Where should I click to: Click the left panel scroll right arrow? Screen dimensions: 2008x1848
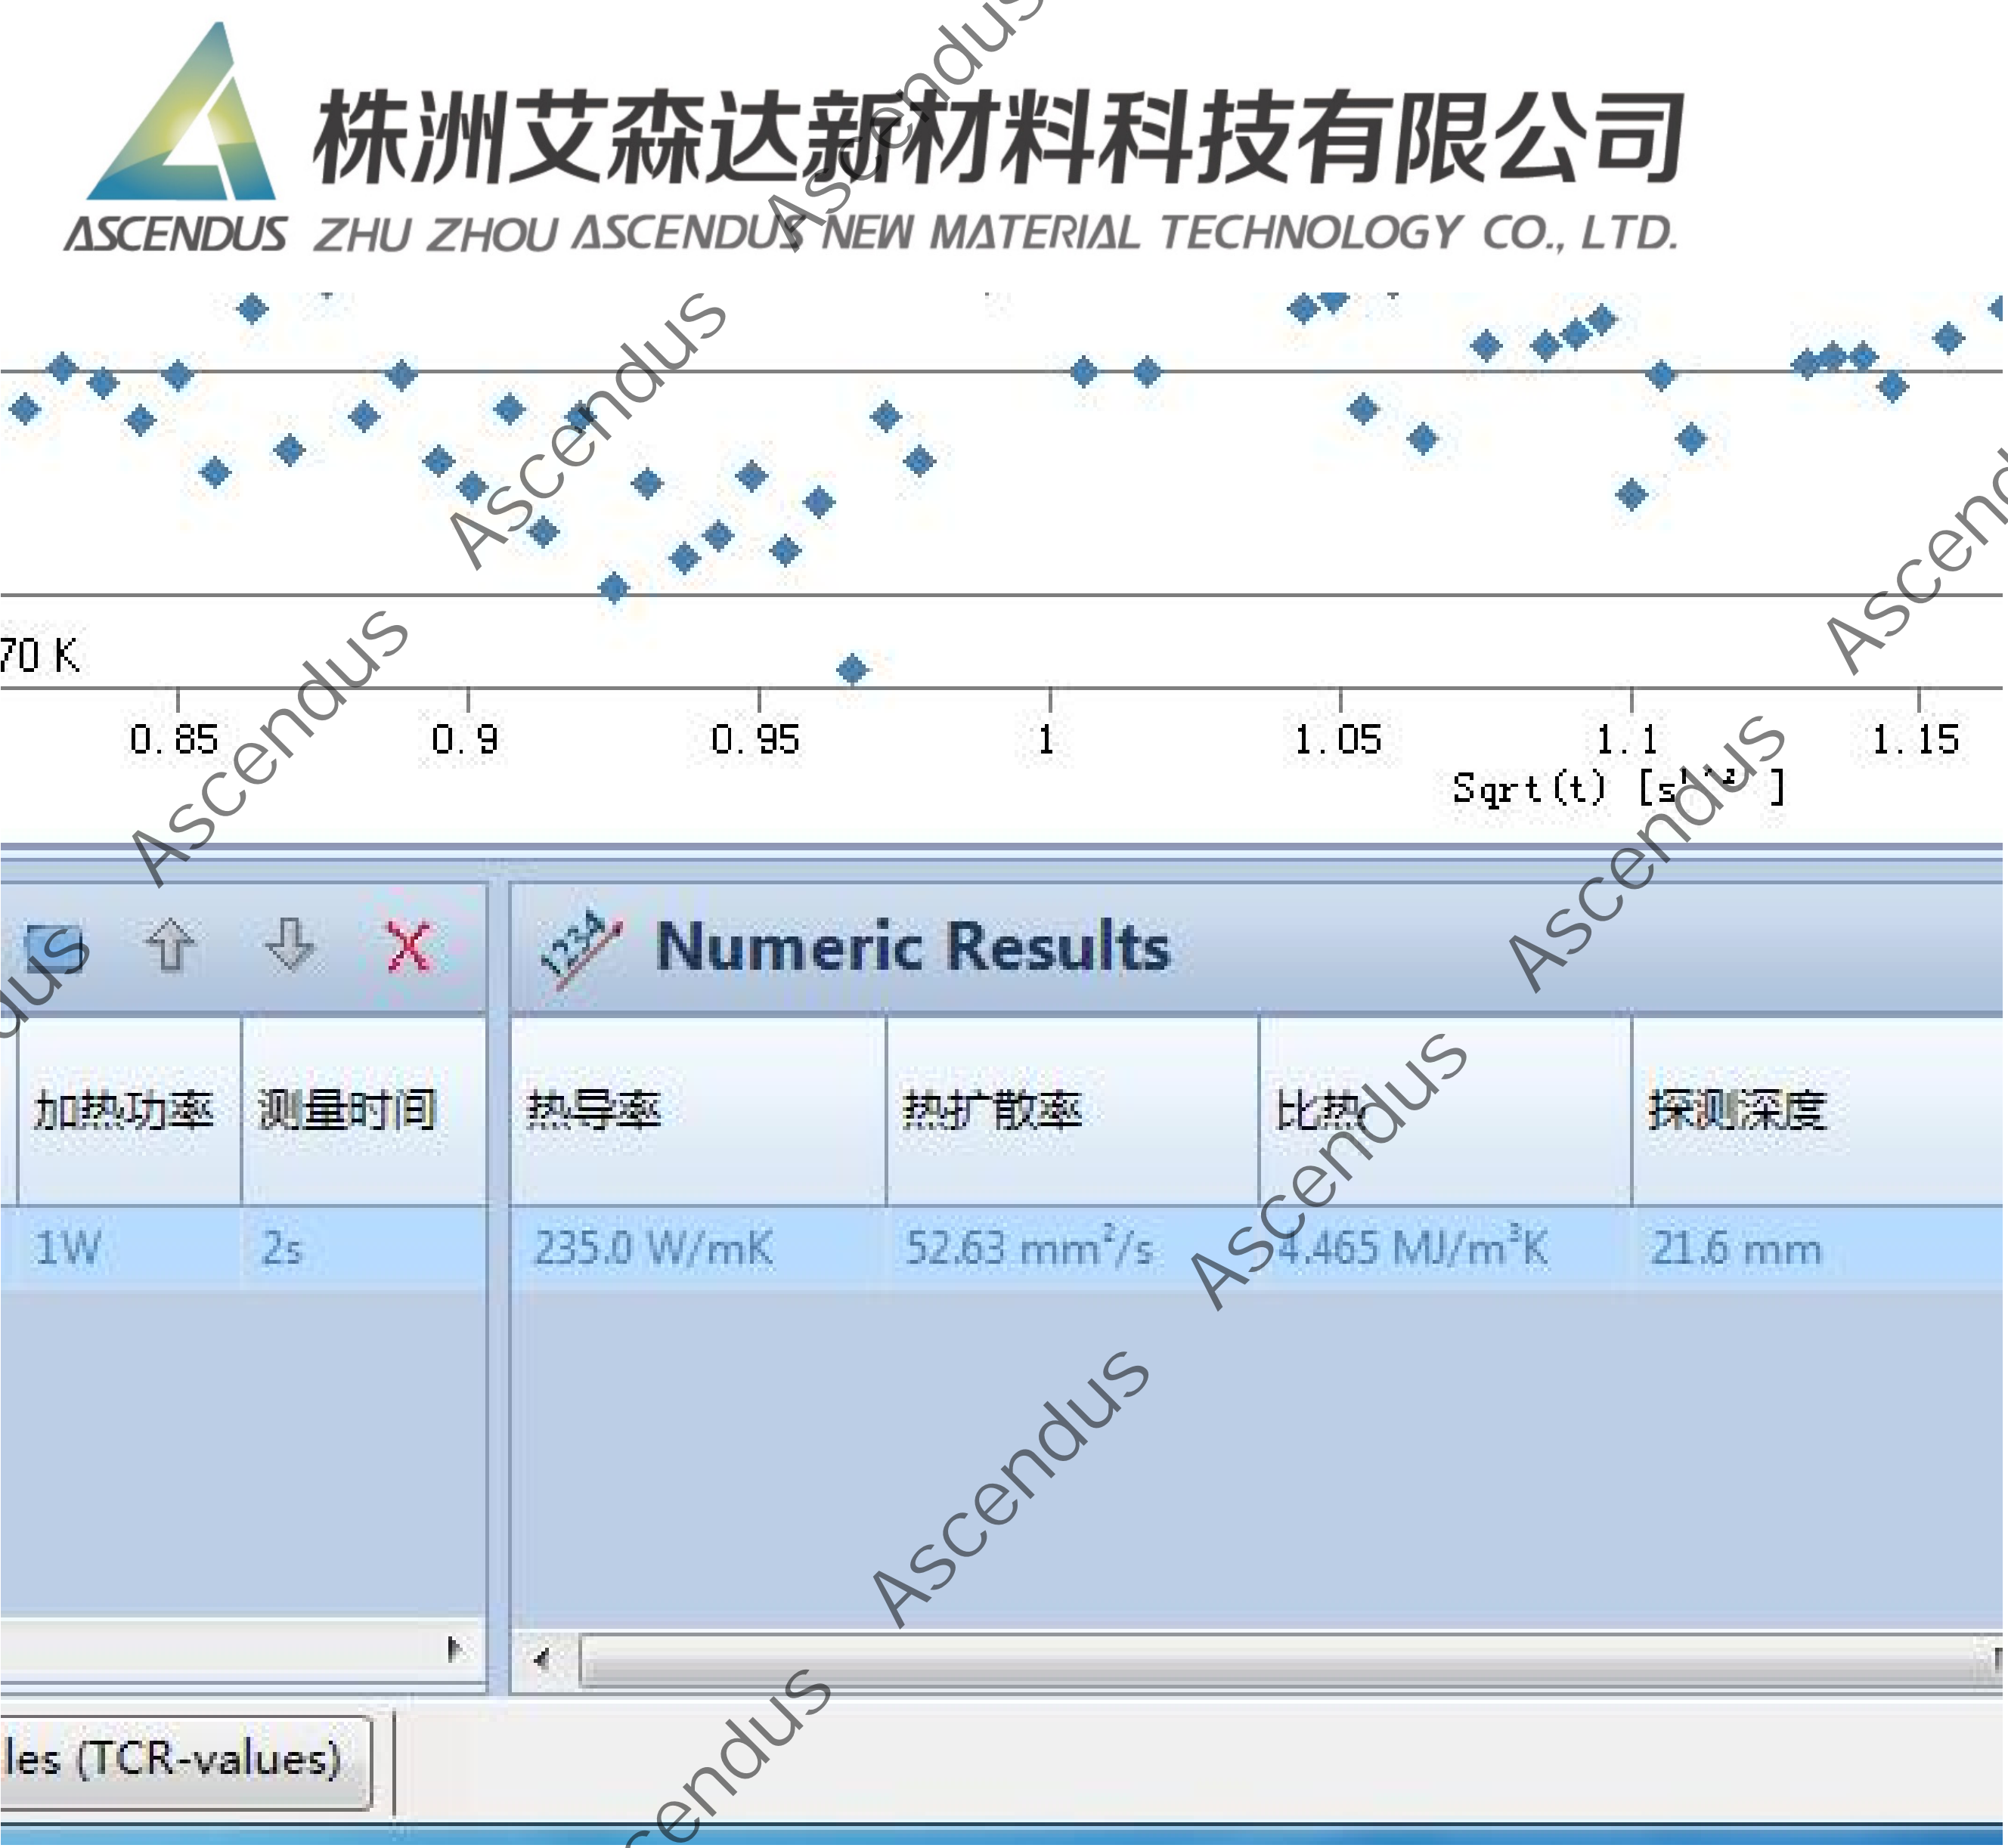point(454,1648)
